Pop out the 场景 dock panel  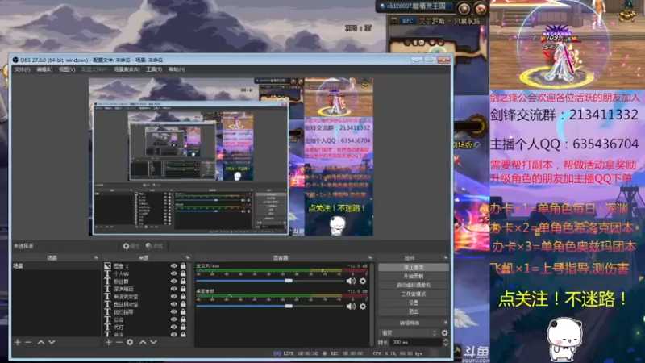pos(96,257)
